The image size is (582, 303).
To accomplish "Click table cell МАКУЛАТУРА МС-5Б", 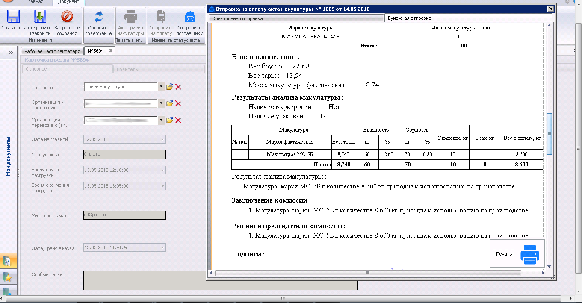I will 311,37.
